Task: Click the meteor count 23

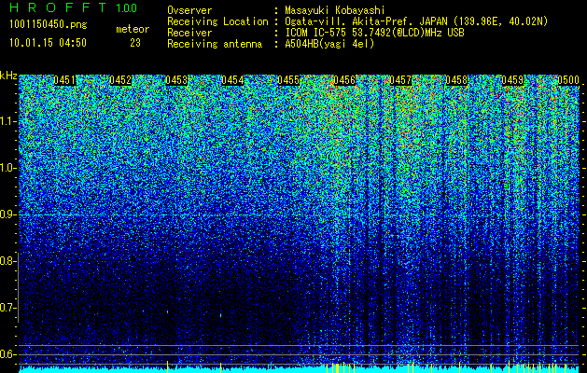Action: 135,43
